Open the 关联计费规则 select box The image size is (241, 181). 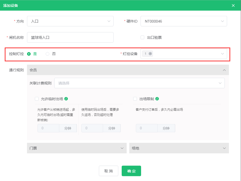pos(139,83)
